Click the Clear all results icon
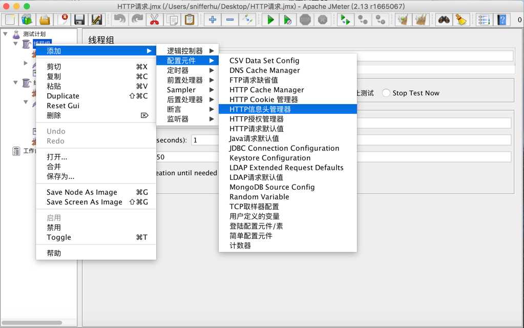Screen dimensions: 524x328 [421, 19]
